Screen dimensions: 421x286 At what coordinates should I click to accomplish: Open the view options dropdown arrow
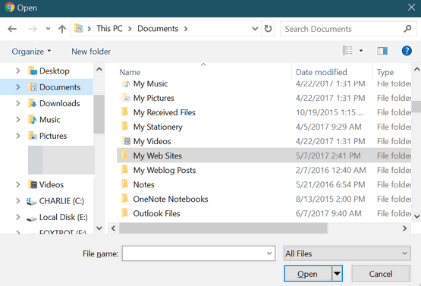pos(361,51)
